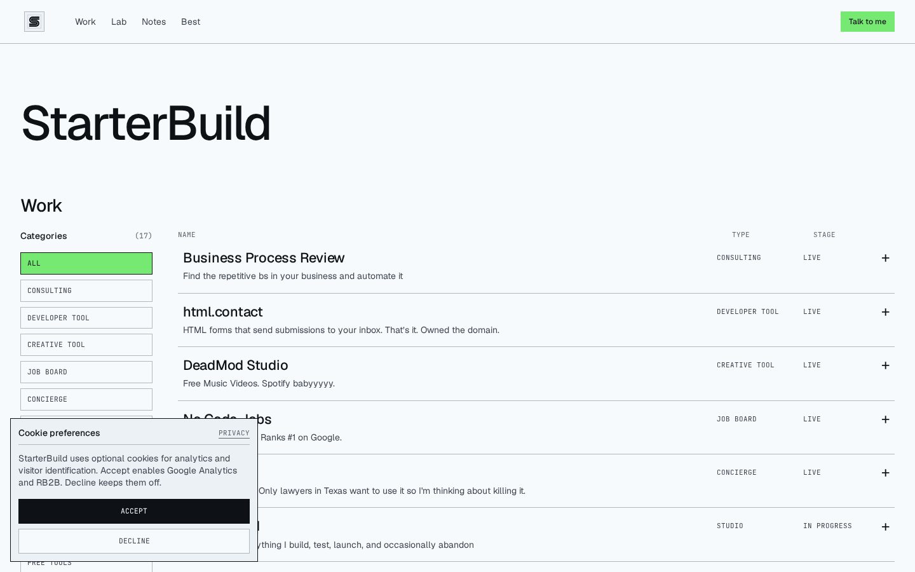
Task: Expand the DeadMod Studio row plus icon
Action: coord(885,365)
